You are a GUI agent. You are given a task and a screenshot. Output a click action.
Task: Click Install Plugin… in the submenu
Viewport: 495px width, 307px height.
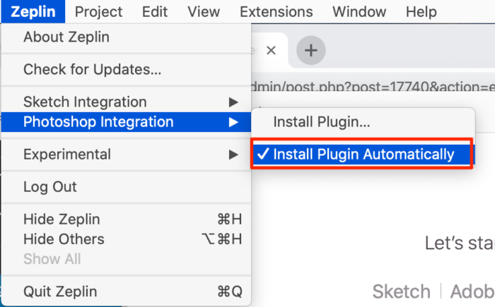click(x=322, y=121)
